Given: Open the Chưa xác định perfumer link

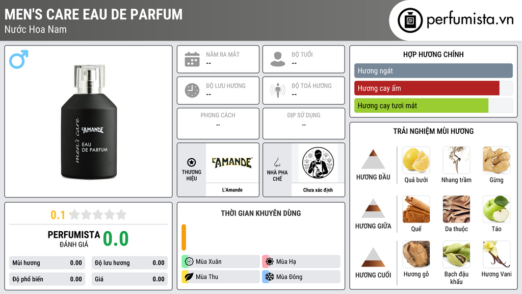Looking at the screenshot, I should pyautogui.click(x=318, y=190).
